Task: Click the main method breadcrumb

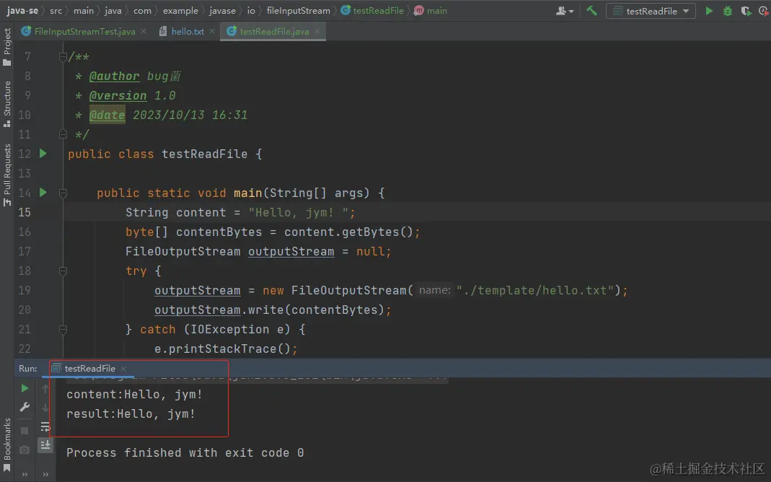Action: pos(431,10)
